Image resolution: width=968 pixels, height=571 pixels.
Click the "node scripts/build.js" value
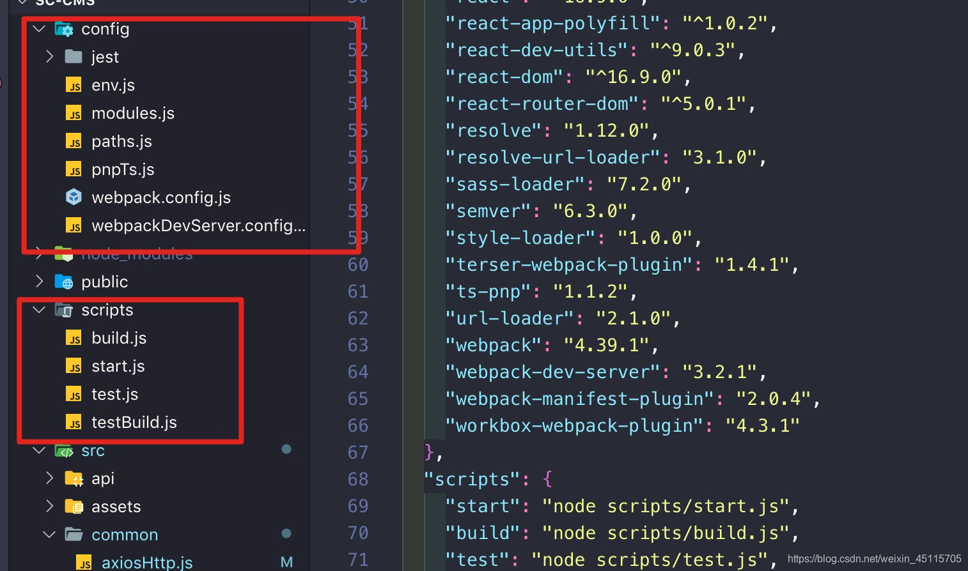tap(666, 533)
